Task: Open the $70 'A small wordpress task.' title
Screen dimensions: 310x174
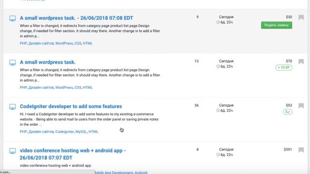Action: (47, 62)
